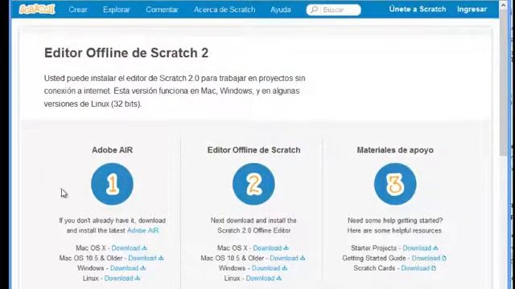Click the number 3 Materiales de apoyo circle
515x289 pixels.
click(395, 184)
